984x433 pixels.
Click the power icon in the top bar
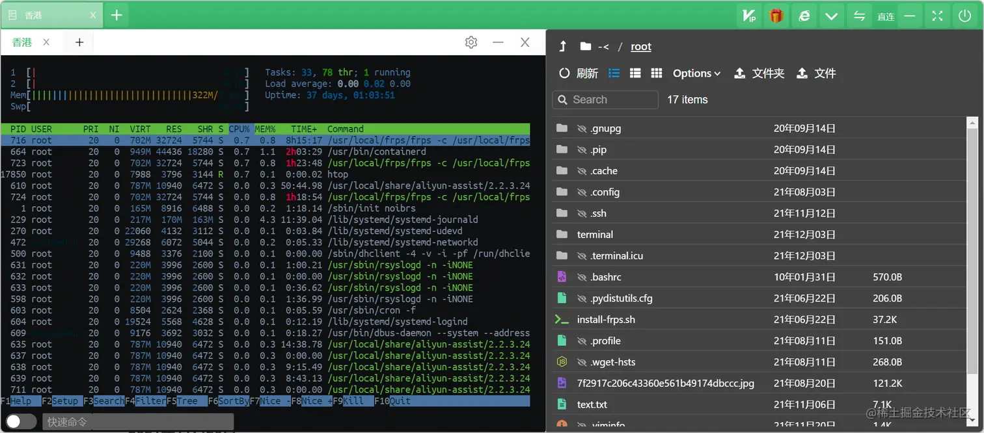click(x=965, y=16)
